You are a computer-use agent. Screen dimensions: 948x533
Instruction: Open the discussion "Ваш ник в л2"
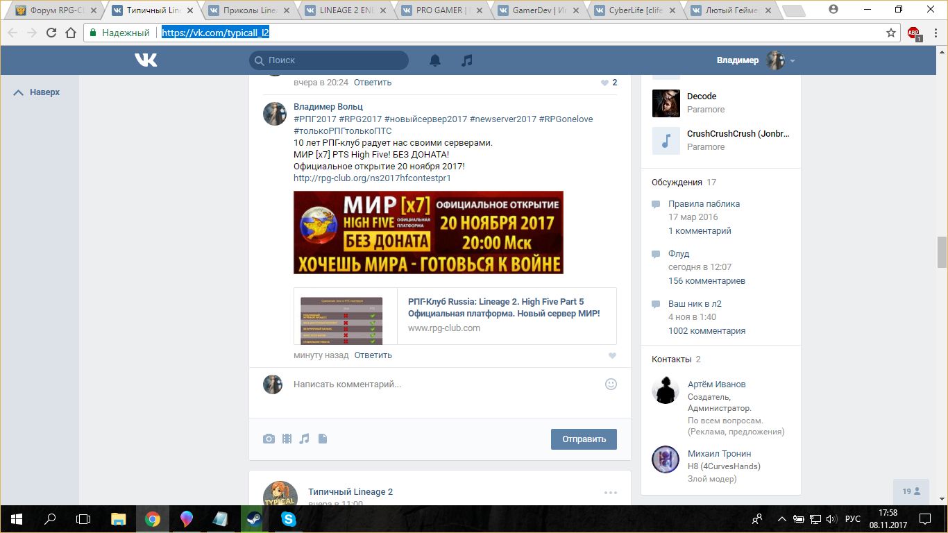tap(695, 304)
